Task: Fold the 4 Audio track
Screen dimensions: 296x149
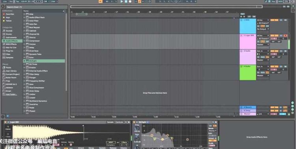Action: pos(241,66)
